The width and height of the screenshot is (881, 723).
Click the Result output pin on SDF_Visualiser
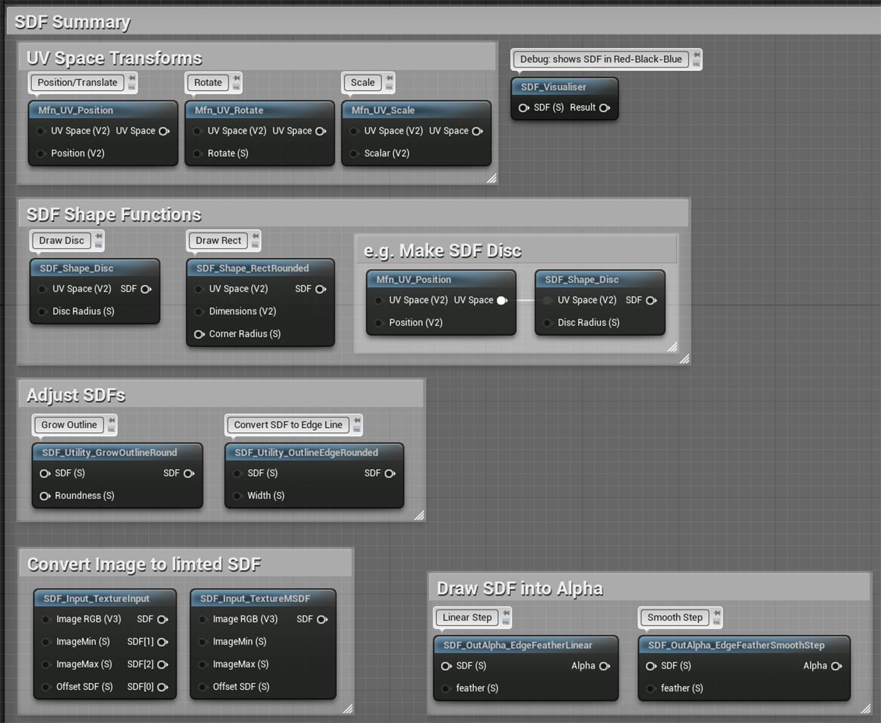604,108
